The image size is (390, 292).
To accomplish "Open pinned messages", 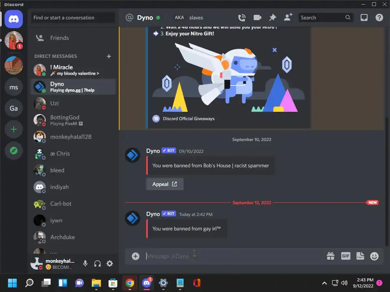I will tap(273, 17).
